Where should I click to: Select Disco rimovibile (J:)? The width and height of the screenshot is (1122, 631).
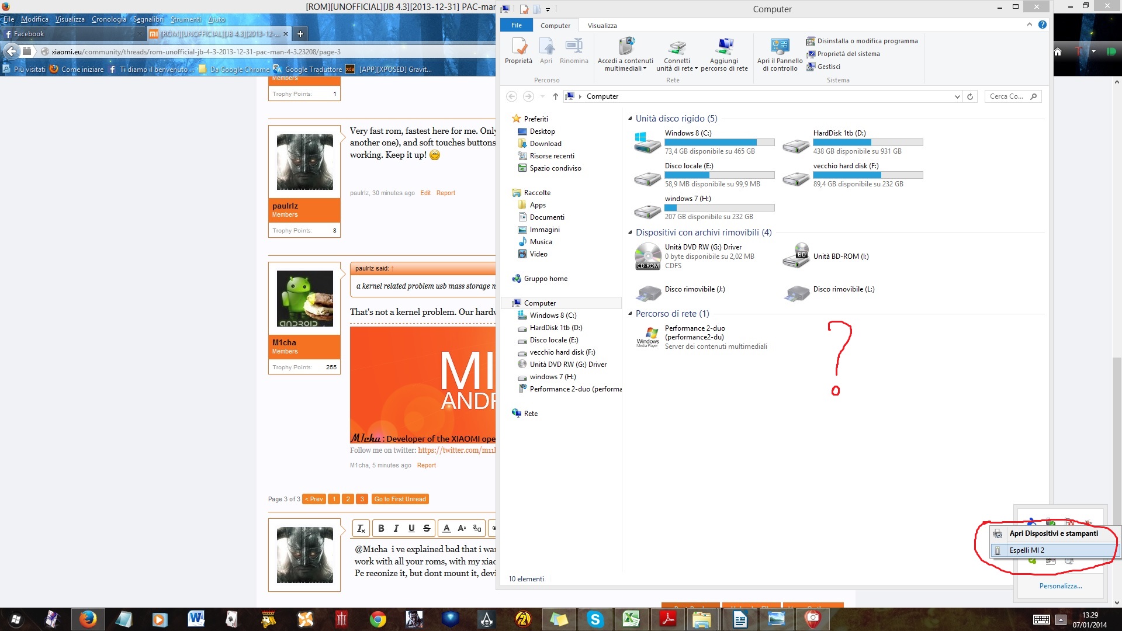pos(681,290)
